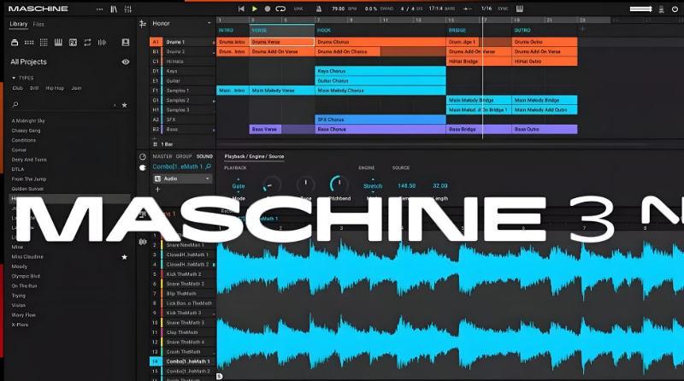The image size is (684, 381).
Task: Click the Restart transport button
Action: [241, 9]
